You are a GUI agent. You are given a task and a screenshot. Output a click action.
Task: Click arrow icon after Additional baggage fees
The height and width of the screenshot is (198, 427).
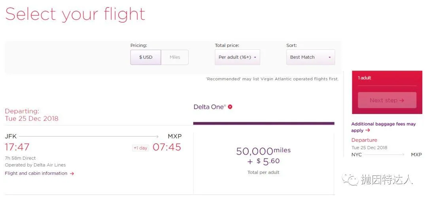coord(368,131)
